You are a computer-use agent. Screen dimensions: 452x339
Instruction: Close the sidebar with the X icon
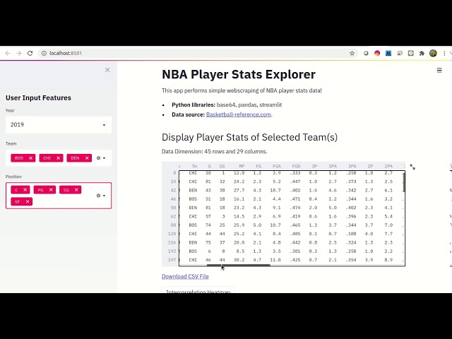click(x=107, y=70)
